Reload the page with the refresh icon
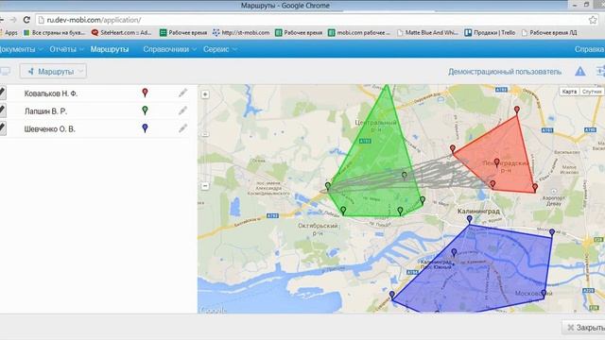605x340 pixels. (x=26, y=19)
